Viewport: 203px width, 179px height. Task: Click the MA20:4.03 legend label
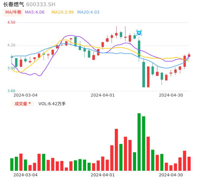click(88, 12)
